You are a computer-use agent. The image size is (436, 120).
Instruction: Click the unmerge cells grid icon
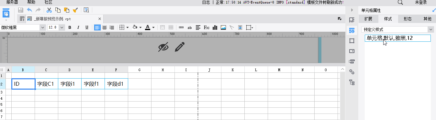(x=171, y=27)
